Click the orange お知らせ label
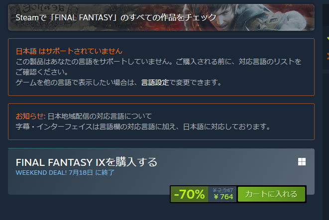This screenshot has width=329, height=220. click(31, 116)
